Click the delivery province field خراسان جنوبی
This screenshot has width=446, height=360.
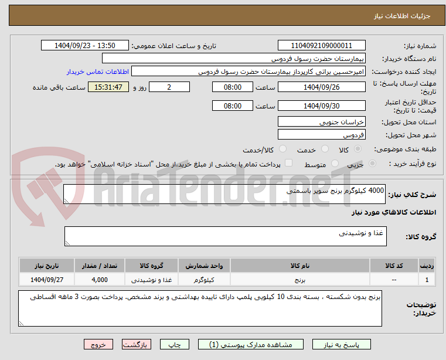321,122
